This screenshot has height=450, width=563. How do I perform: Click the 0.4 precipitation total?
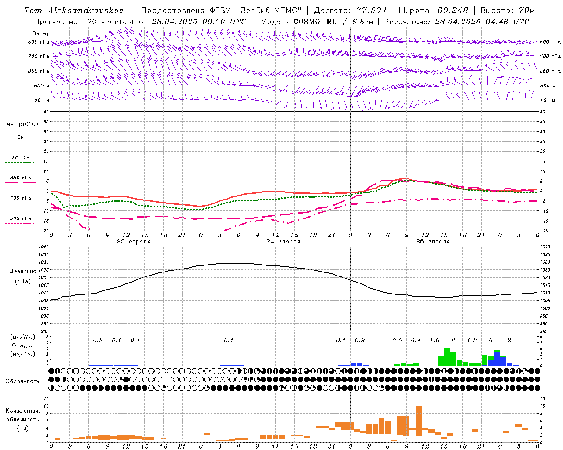click(416, 340)
